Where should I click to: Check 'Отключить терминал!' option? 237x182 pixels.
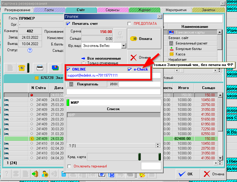(69, 166)
